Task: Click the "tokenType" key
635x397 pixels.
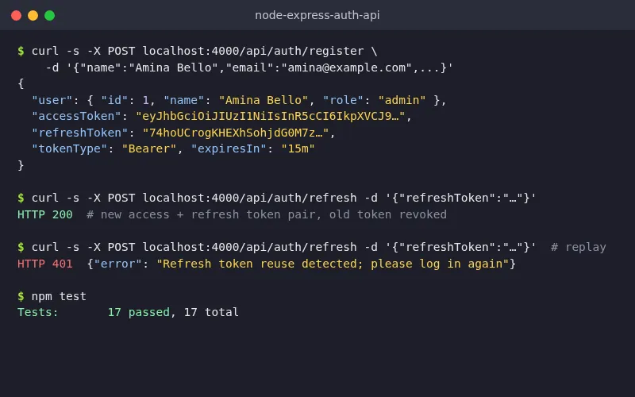Action: 69,148
